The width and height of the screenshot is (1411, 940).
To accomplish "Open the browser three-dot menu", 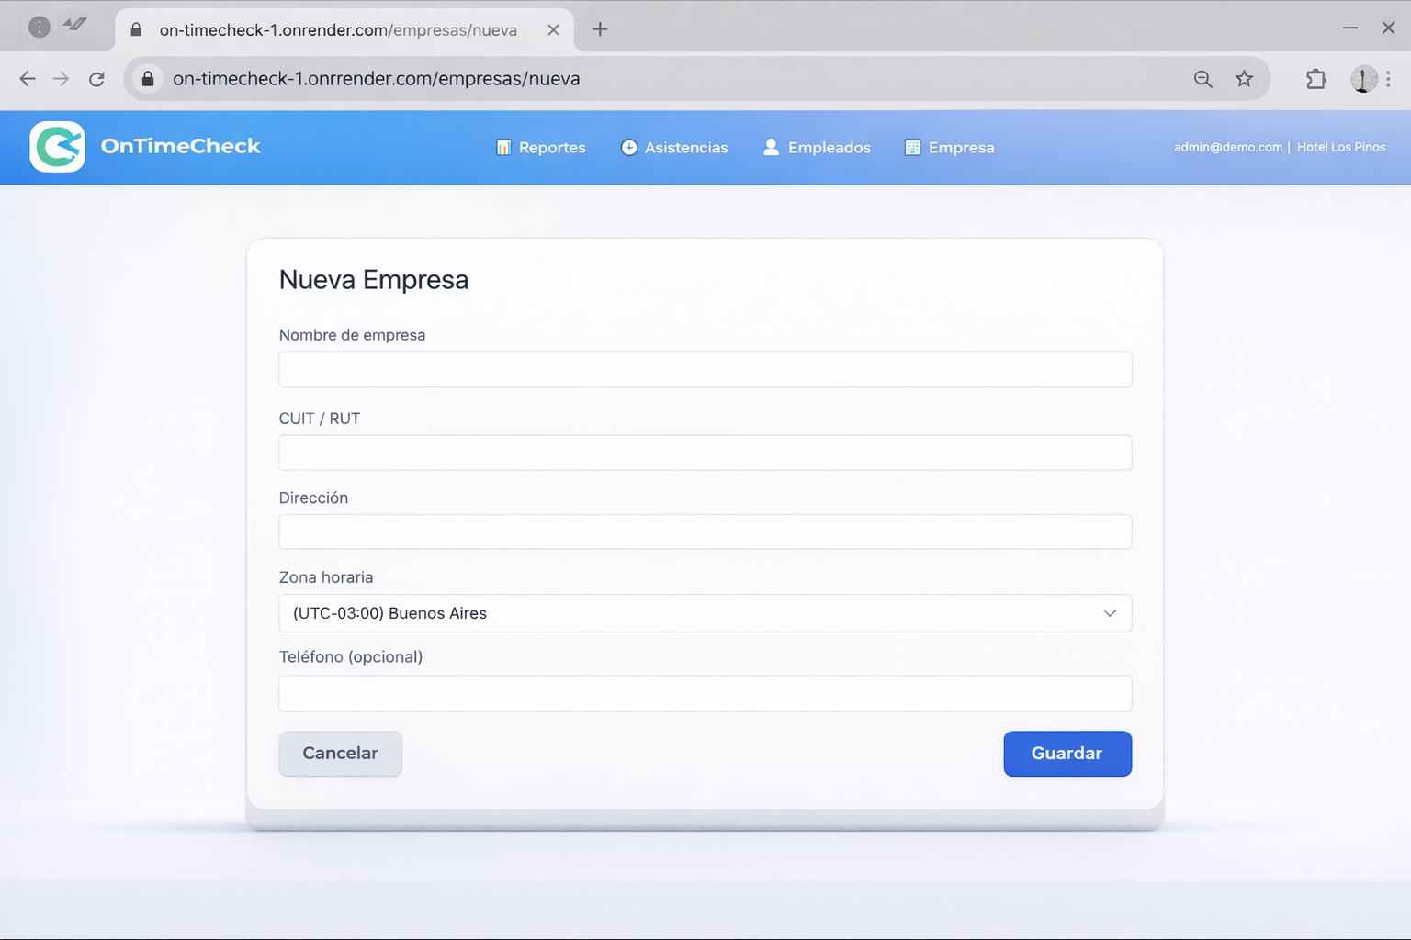I will pyautogui.click(x=1388, y=79).
